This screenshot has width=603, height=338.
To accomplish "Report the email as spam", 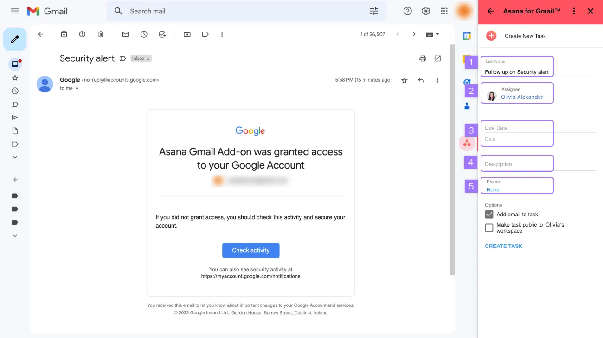I will point(82,34).
